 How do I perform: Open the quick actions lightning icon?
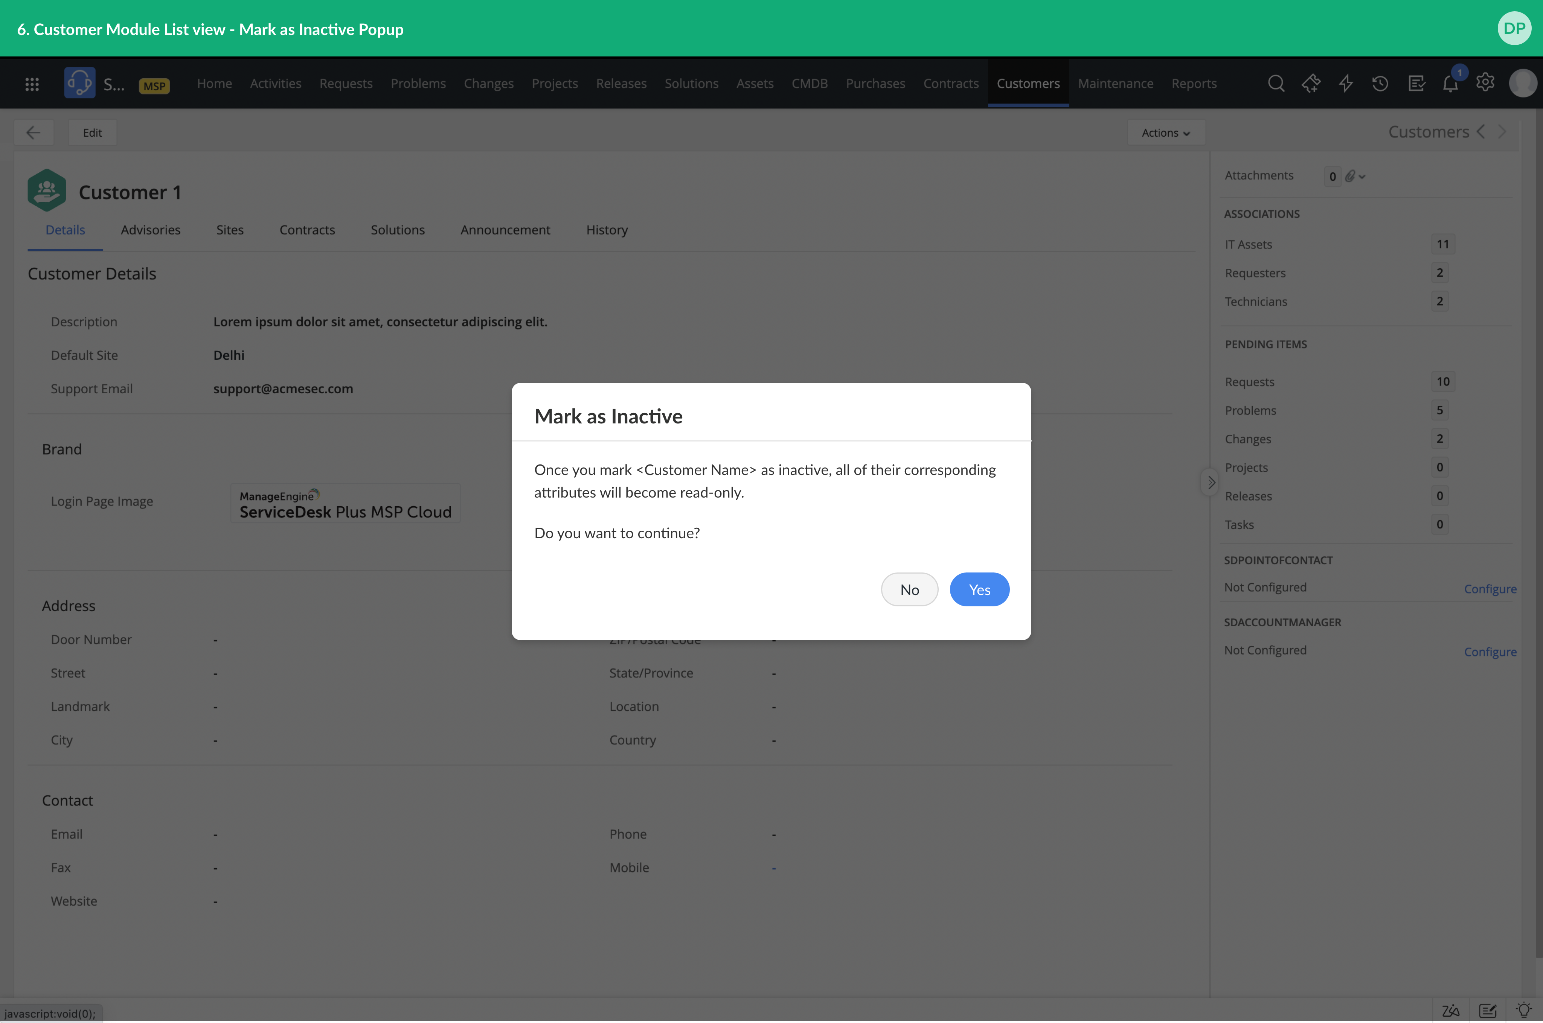click(1346, 84)
